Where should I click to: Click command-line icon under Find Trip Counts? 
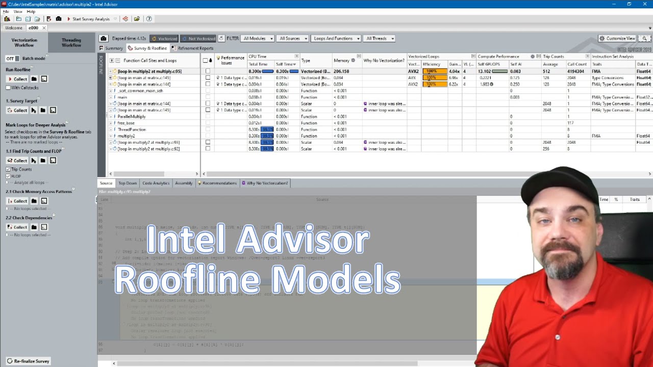pyautogui.click(x=53, y=161)
